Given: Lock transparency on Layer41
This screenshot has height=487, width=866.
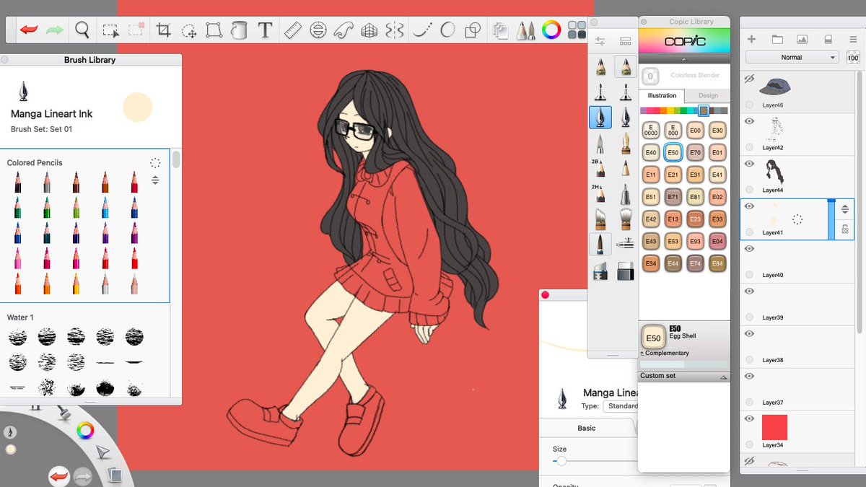Looking at the screenshot, I should (x=845, y=229).
